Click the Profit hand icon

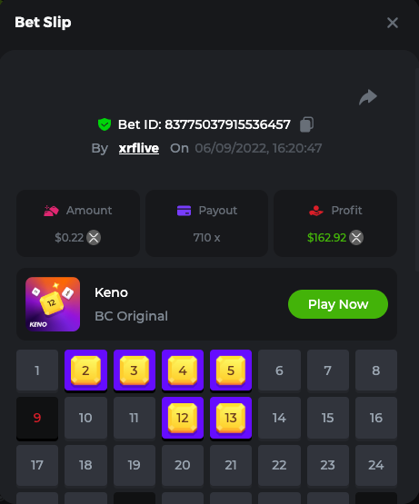click(316, 211)
